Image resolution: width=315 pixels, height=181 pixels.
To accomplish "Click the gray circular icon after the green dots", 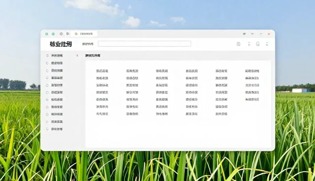I will point(61,34).
